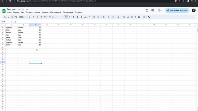Click the Undo icon in toolbar

5,17
